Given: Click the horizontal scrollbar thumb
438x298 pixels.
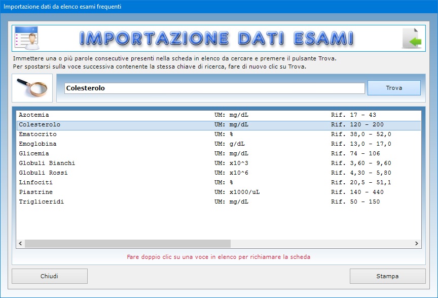Looking at the screenshot, I should (128, 244).
